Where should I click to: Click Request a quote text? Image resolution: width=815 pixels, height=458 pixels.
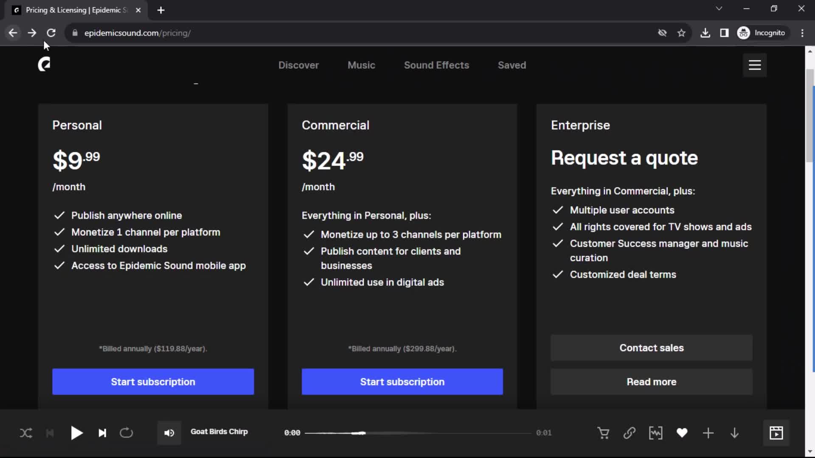coord(624,158)
